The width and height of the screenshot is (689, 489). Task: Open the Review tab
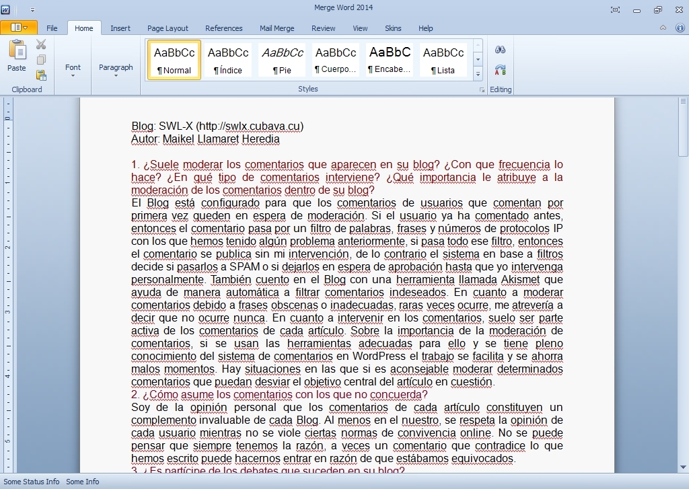click(x=324, y=28)
